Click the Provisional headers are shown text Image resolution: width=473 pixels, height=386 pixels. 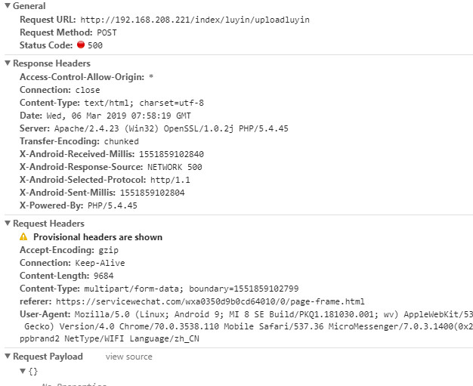[97, 237]
